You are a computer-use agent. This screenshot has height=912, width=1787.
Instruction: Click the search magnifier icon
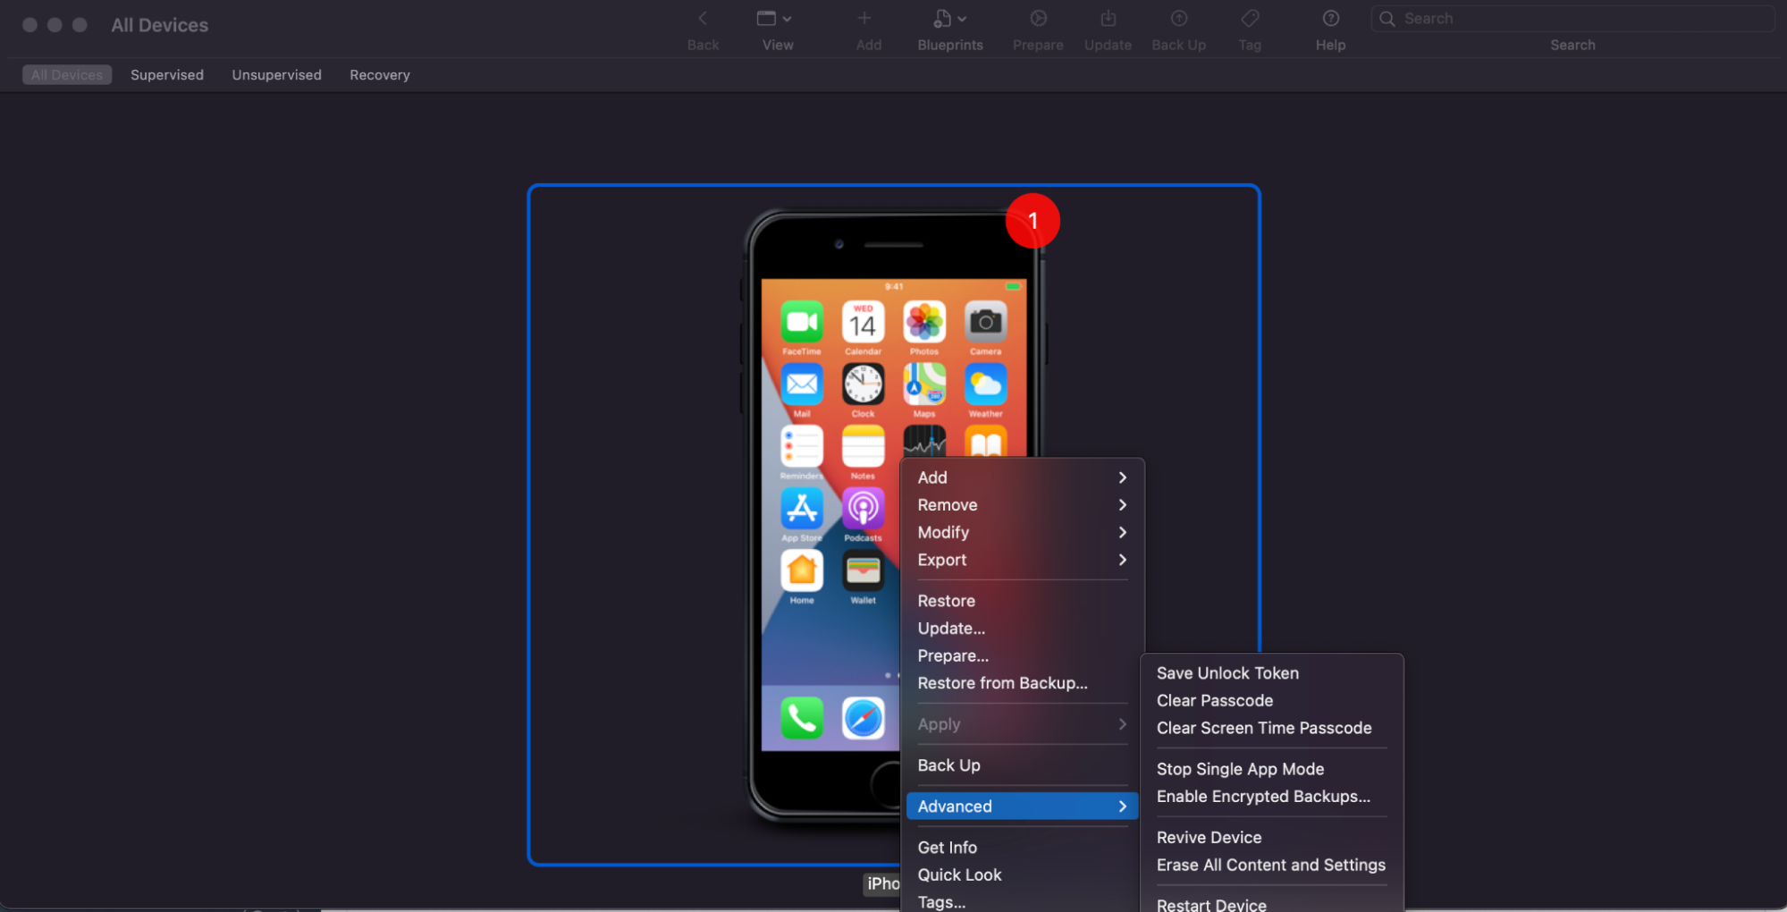pyautogui.click(x=1387, y=19)
